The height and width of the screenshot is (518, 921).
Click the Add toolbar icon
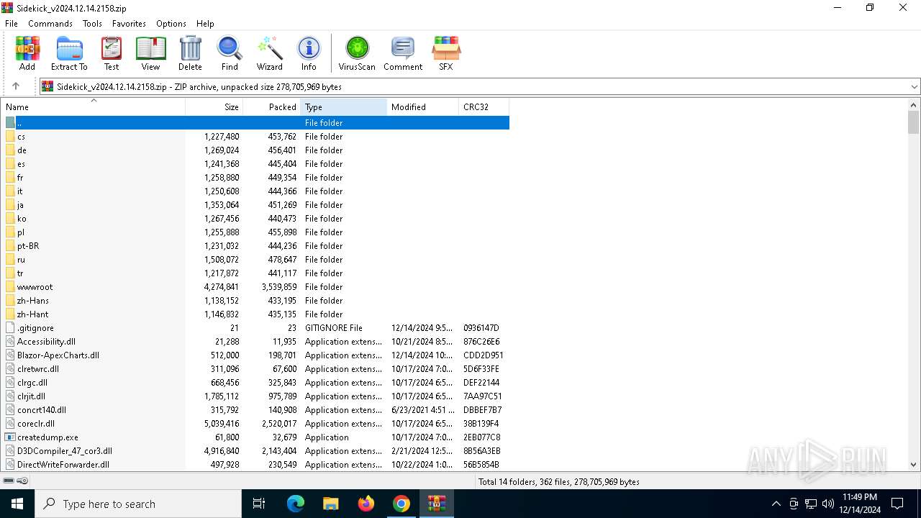pyautogui.click(x=27, y=54)
